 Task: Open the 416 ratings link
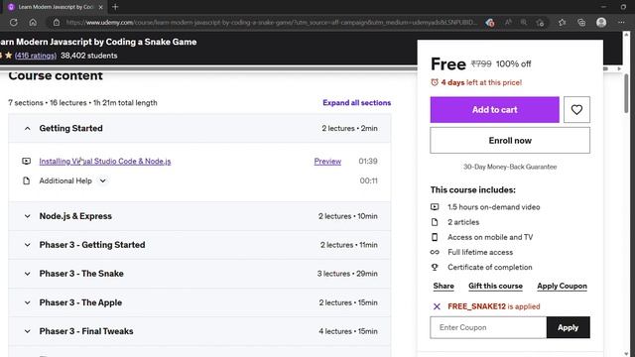[36, 56]
